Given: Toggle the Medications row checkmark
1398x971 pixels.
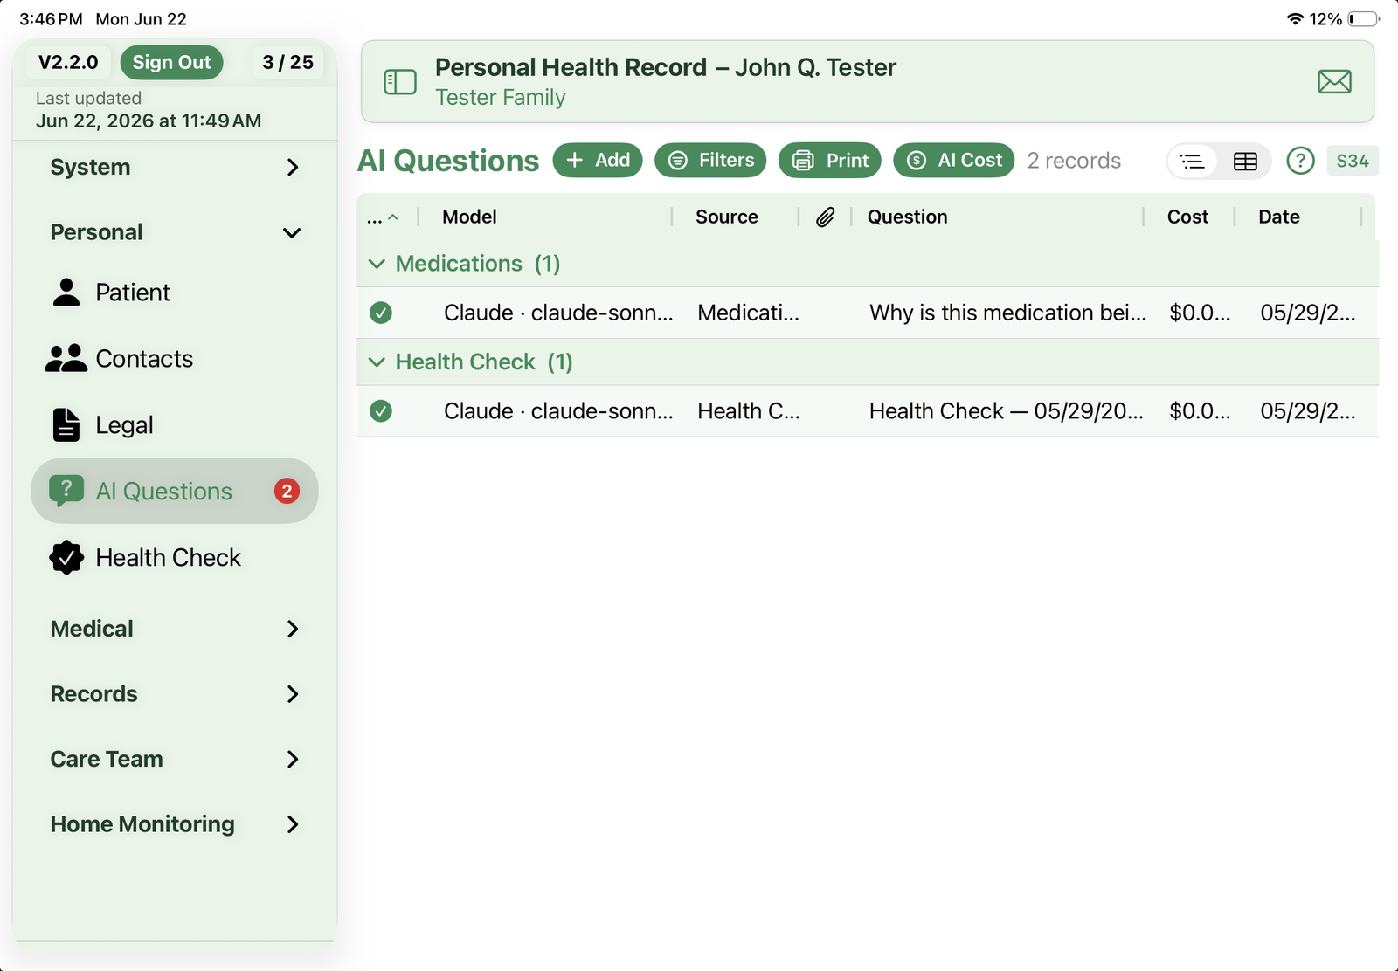Looking at the screenshot, I should (381, 313).
